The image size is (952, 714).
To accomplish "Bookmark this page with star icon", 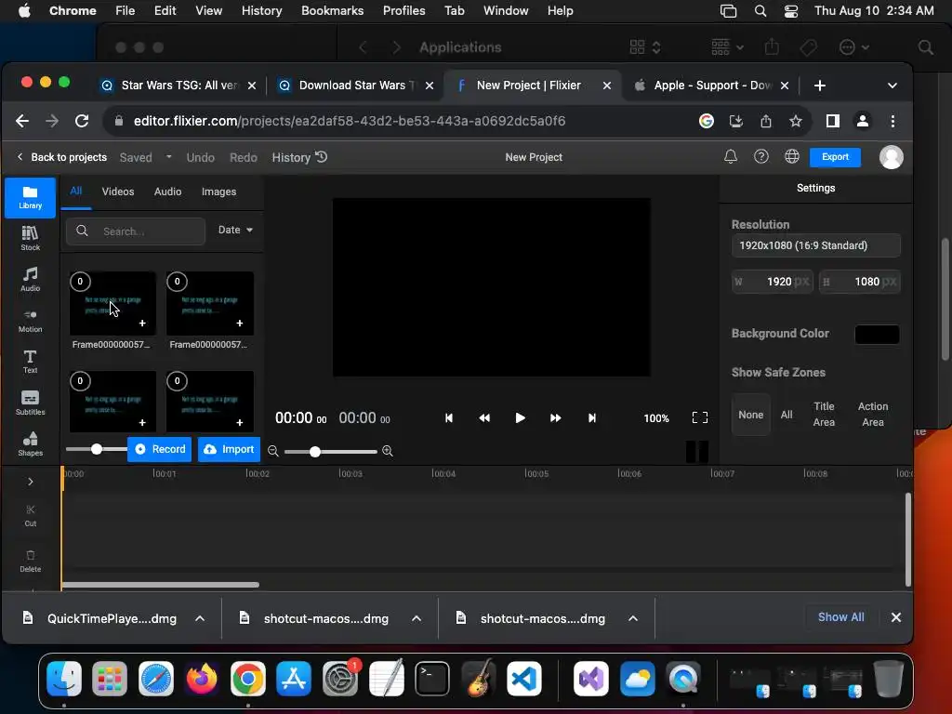I will click(x=796, y=121).
